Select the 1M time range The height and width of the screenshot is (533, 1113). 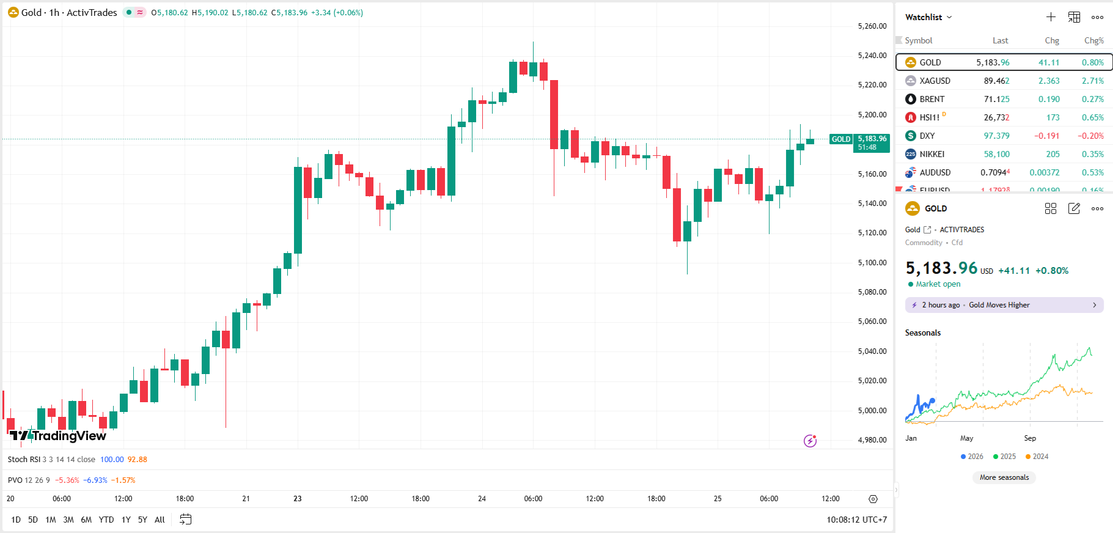pyautogui.click(x=51, y=520)
